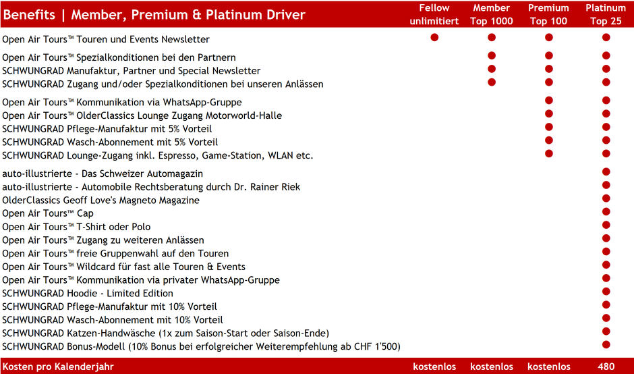Click 'SCHWUNGRAD Katzen-Handwäsche' row text

(166, 334)
